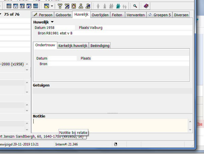This screenshot has height=154, width=204.
Task: Click the red Top link
Action: pyautogui.click(x=200, y=124)
